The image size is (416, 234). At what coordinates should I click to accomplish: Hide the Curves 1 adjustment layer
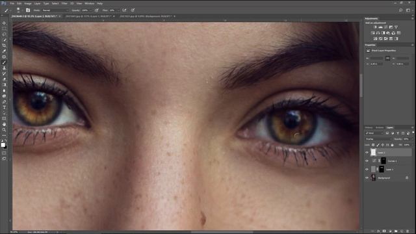367,161
